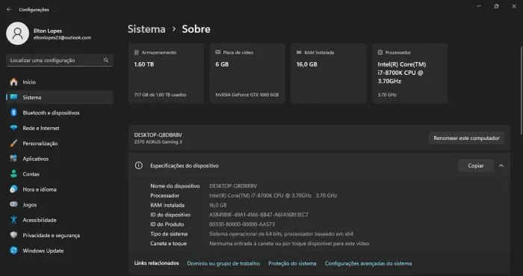Click Renomear este computador button
523x276 pixels.
click(466, 138)
